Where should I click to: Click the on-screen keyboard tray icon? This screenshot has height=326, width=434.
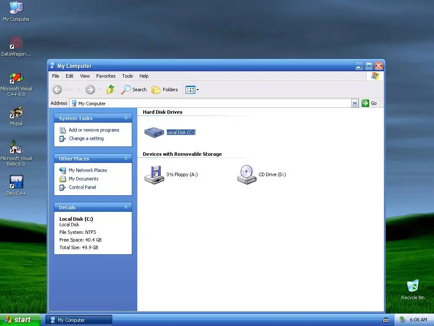pos(385,320)
